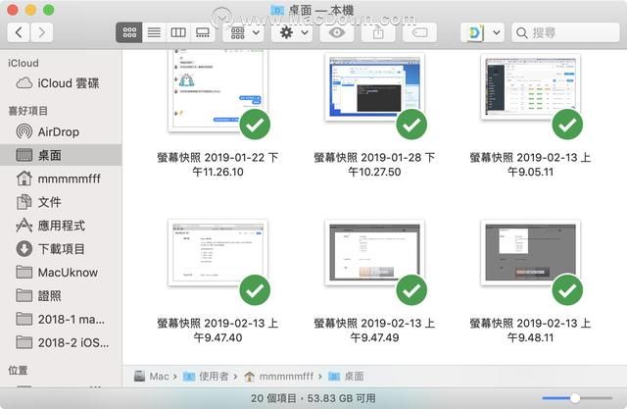627x409 pixels.
Task: Click the folder proxy icon in title bar
Action: click(277, 10)
